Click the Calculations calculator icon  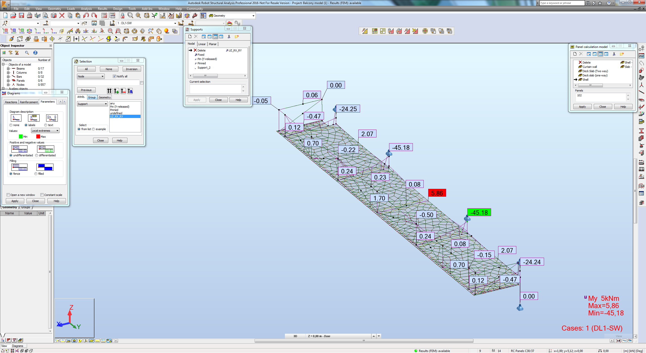(104, 16)
